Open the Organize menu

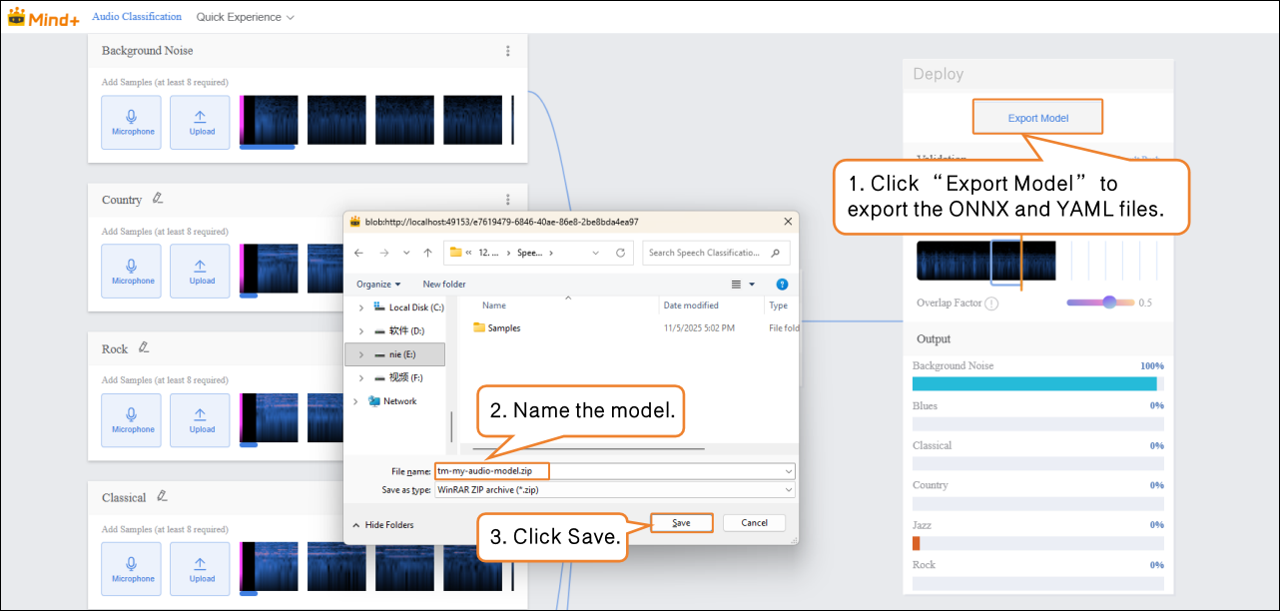click(x=378, y=285)
